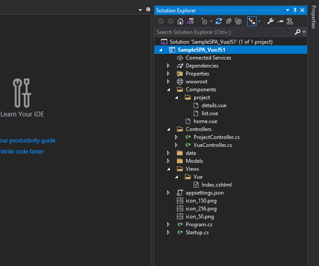Expand VueController.cs node
The image size is (319, 266).
(176, 145)
